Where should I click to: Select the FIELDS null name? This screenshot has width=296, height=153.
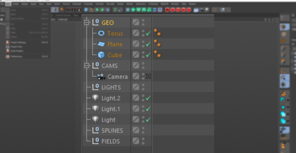pos(111,141)
